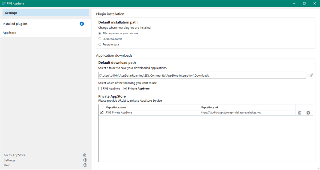Click Help link at bottom left
320x170 pixels.
[x=7, y=165]
